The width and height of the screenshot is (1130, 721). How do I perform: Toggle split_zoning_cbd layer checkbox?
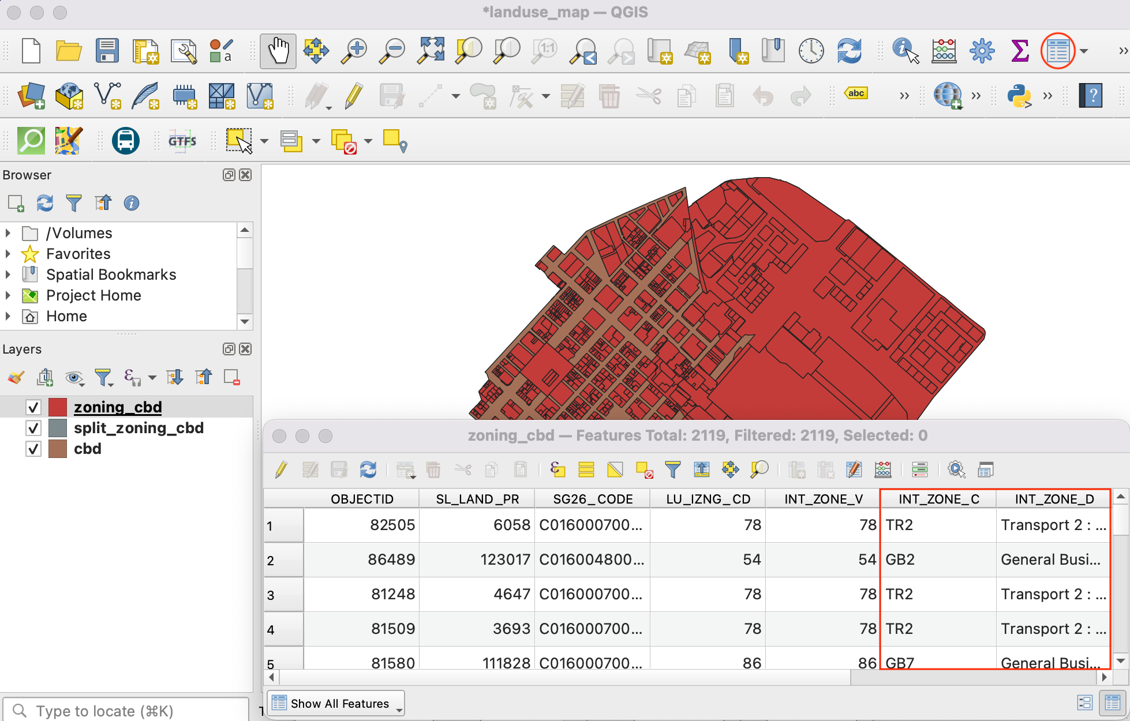[x=33, y=428]
